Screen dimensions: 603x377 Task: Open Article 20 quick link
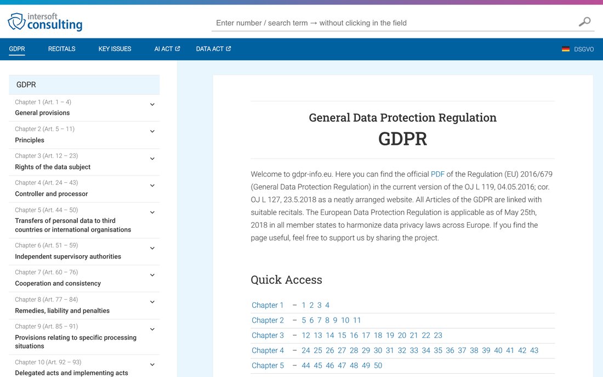tap(402, 335)
